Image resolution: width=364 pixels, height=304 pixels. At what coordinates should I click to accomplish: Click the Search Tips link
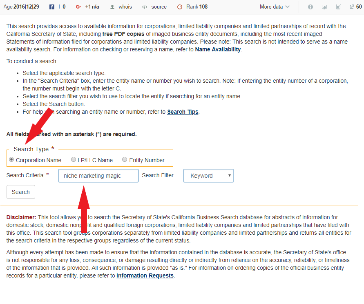pyautogui.click(x=183, y=112)
